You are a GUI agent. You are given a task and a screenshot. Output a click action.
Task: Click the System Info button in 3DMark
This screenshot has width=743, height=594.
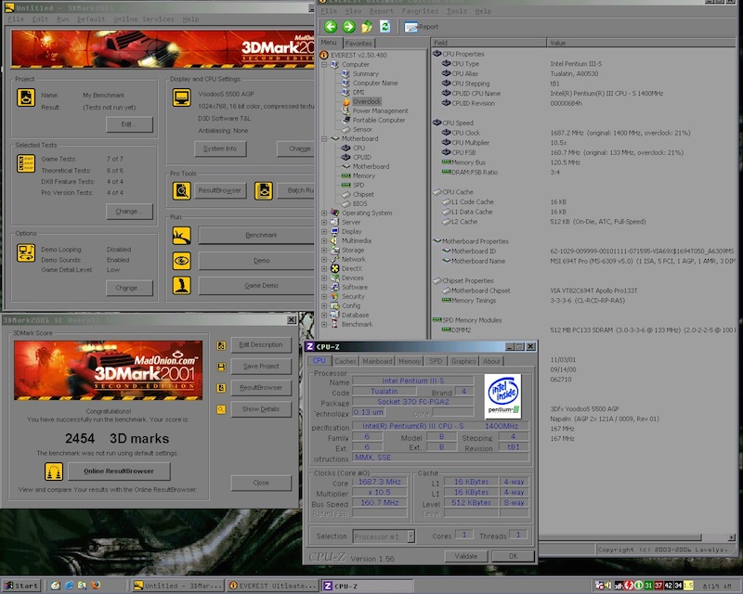tap(220, 148)
